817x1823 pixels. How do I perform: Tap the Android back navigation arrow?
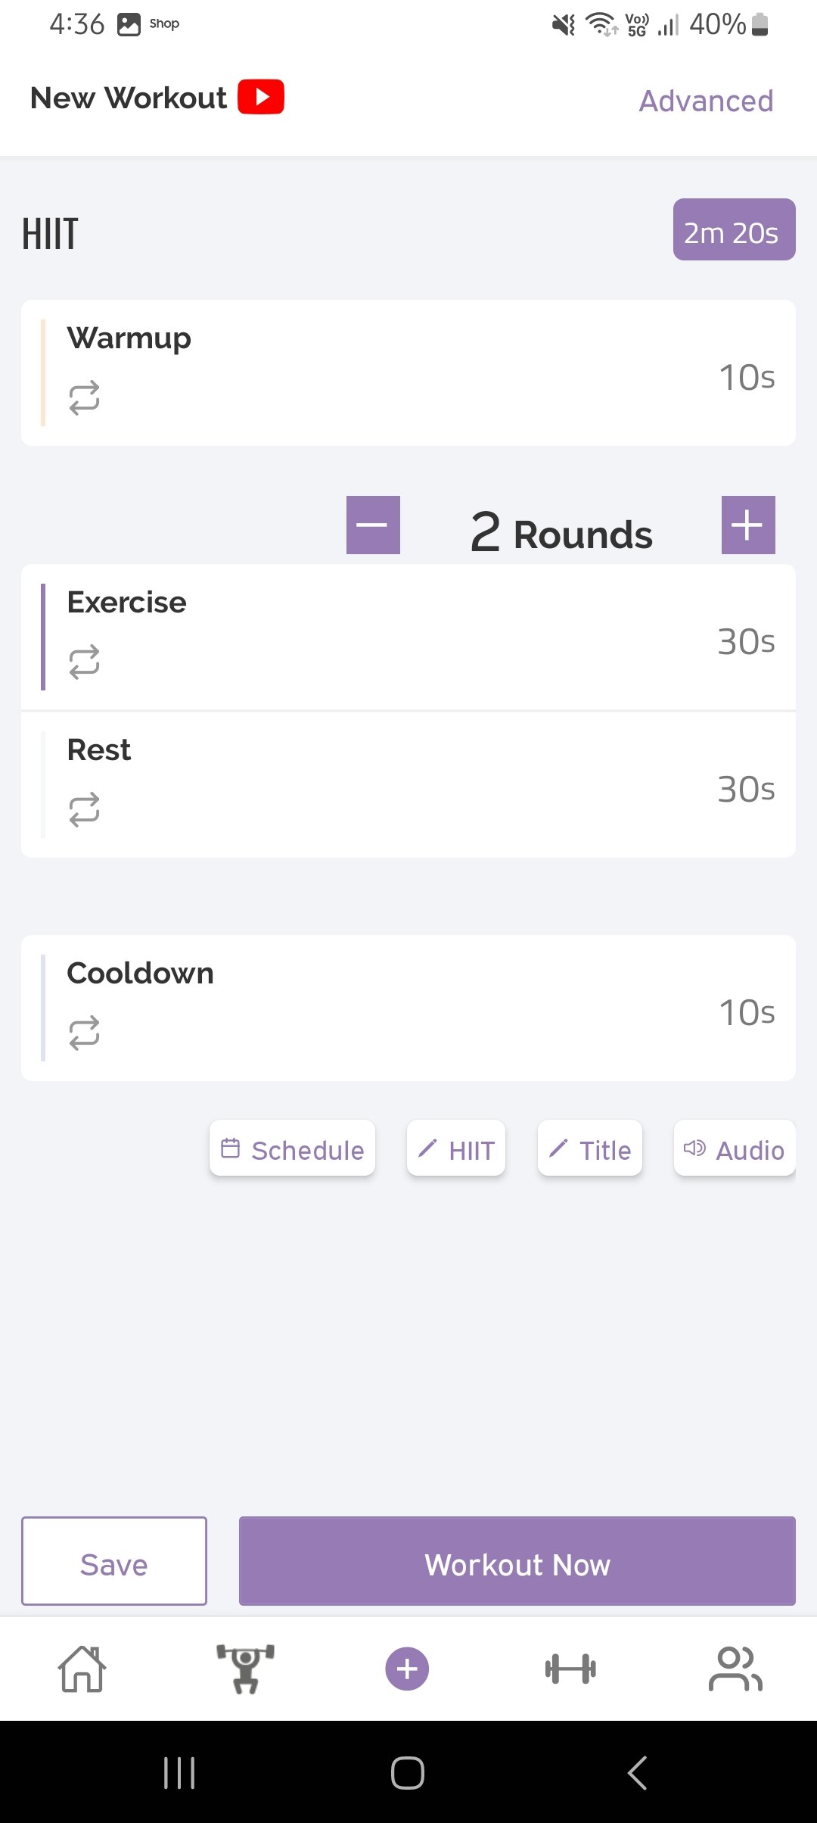pyautogui.click(x=637, y=1772)
